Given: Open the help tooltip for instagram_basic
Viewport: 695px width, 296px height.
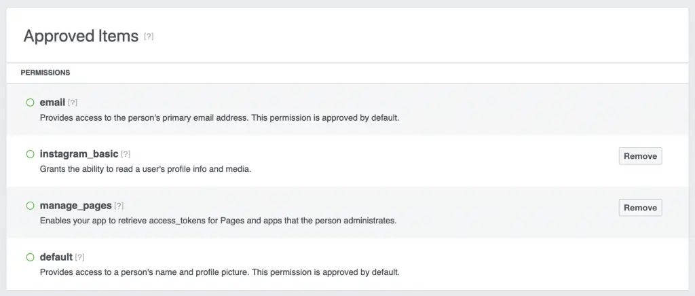Looking at the screenshot, I should coord(126,154).
